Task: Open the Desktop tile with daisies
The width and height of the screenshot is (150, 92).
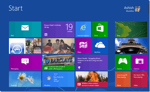Action: coord(25,79)
